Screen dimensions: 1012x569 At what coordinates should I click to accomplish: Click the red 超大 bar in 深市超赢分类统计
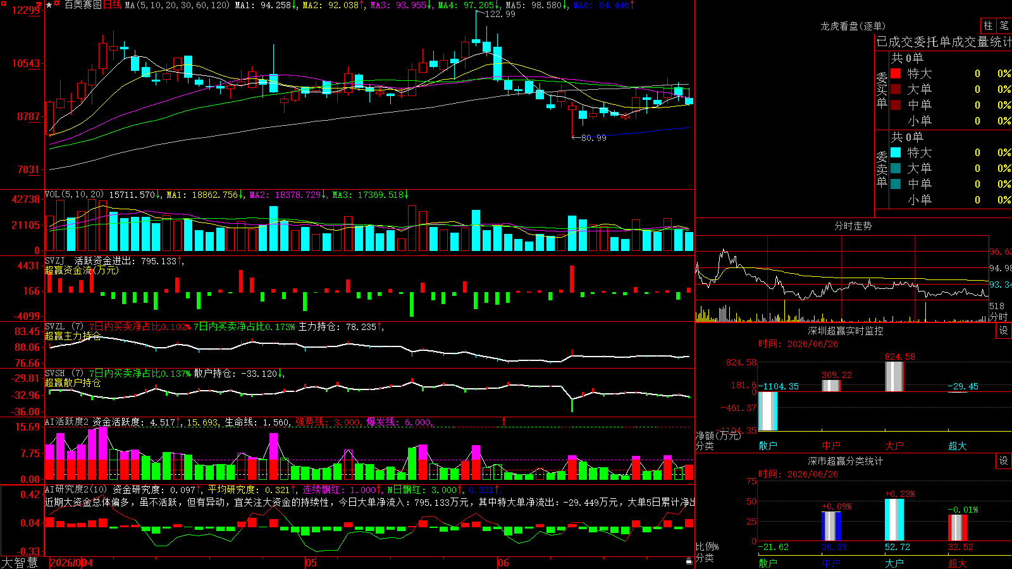click(x=958, y=528)
